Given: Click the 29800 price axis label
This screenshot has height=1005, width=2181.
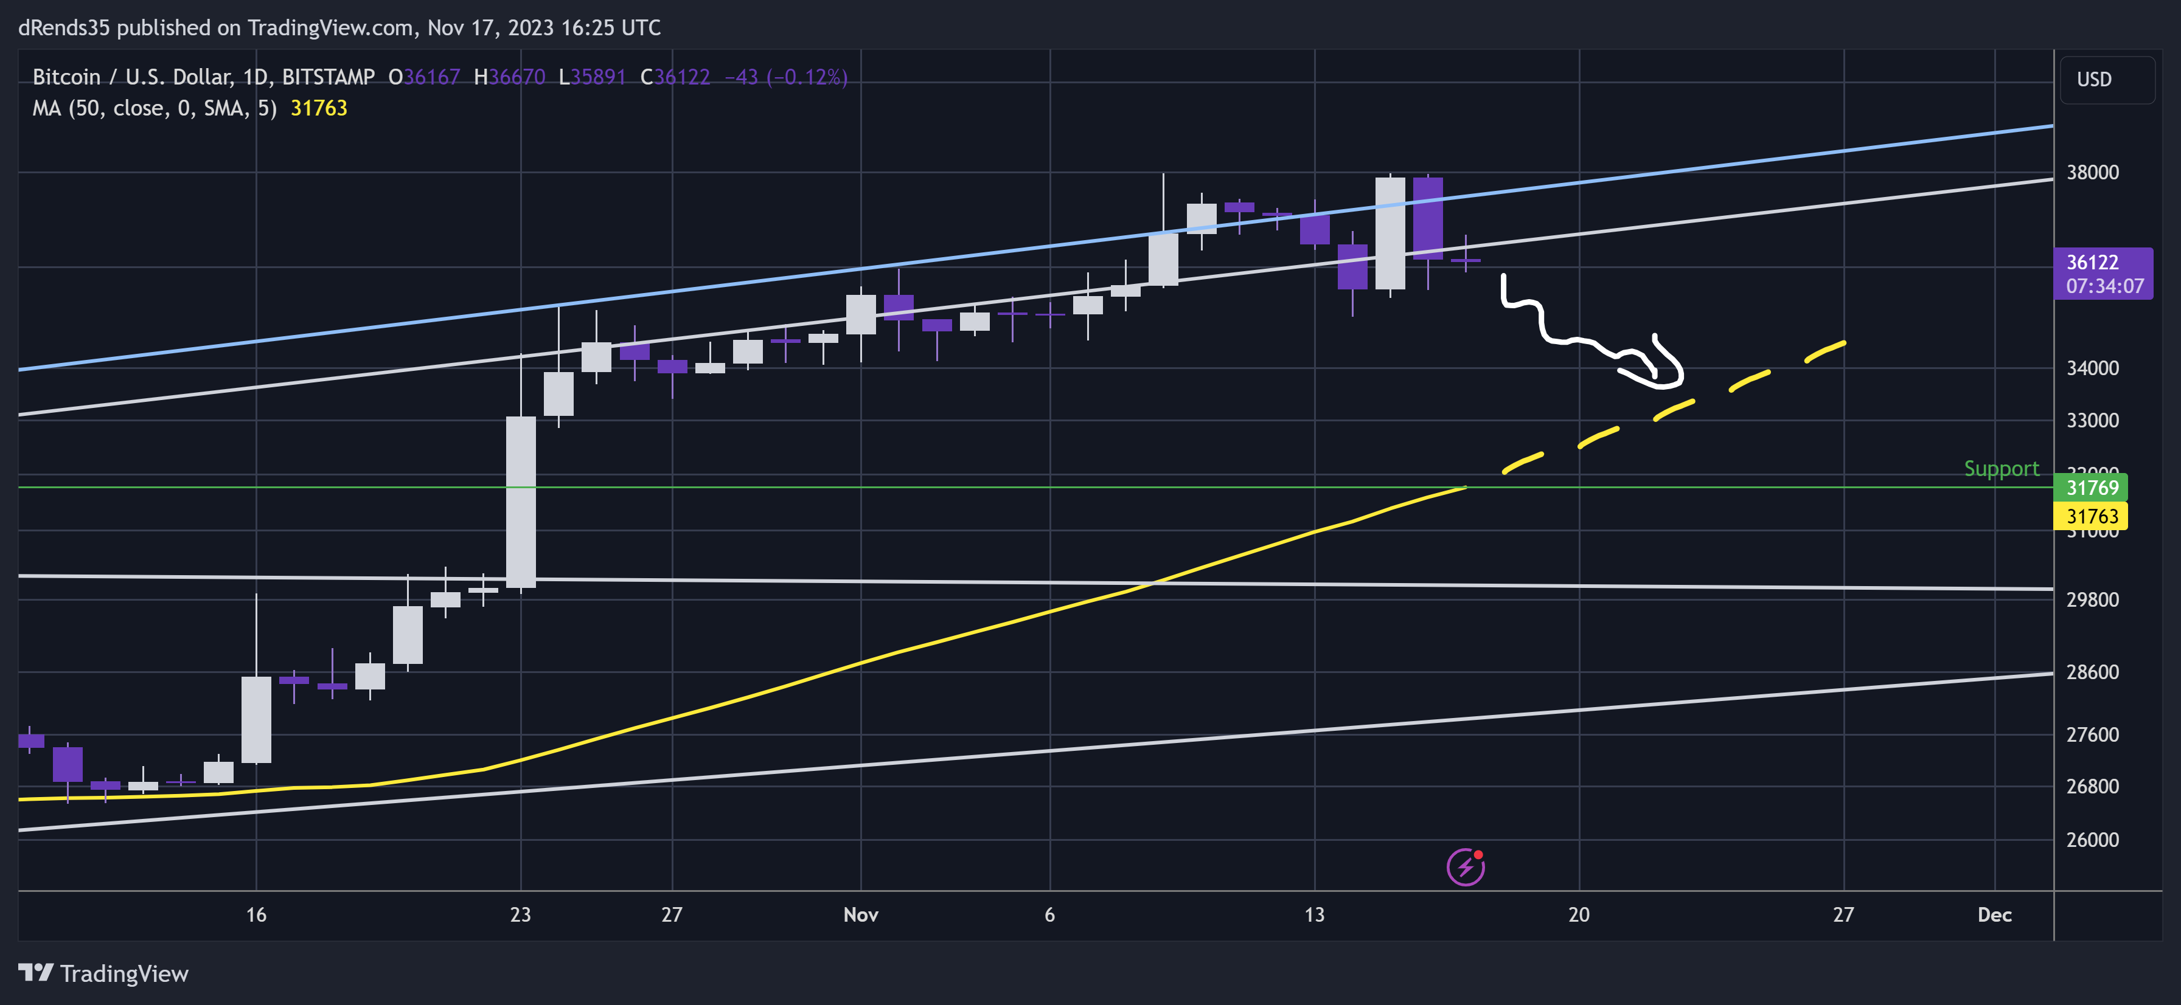Looking at the screenshot, I should click(2092, 600).
